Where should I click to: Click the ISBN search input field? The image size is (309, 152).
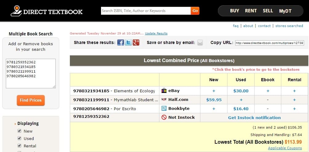pos(146,11)
